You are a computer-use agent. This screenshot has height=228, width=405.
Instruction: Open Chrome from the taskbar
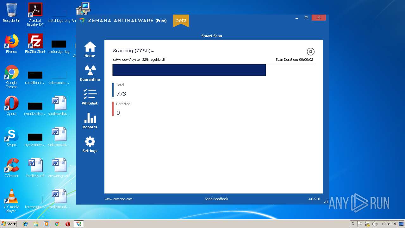click(x=57, y=224)
